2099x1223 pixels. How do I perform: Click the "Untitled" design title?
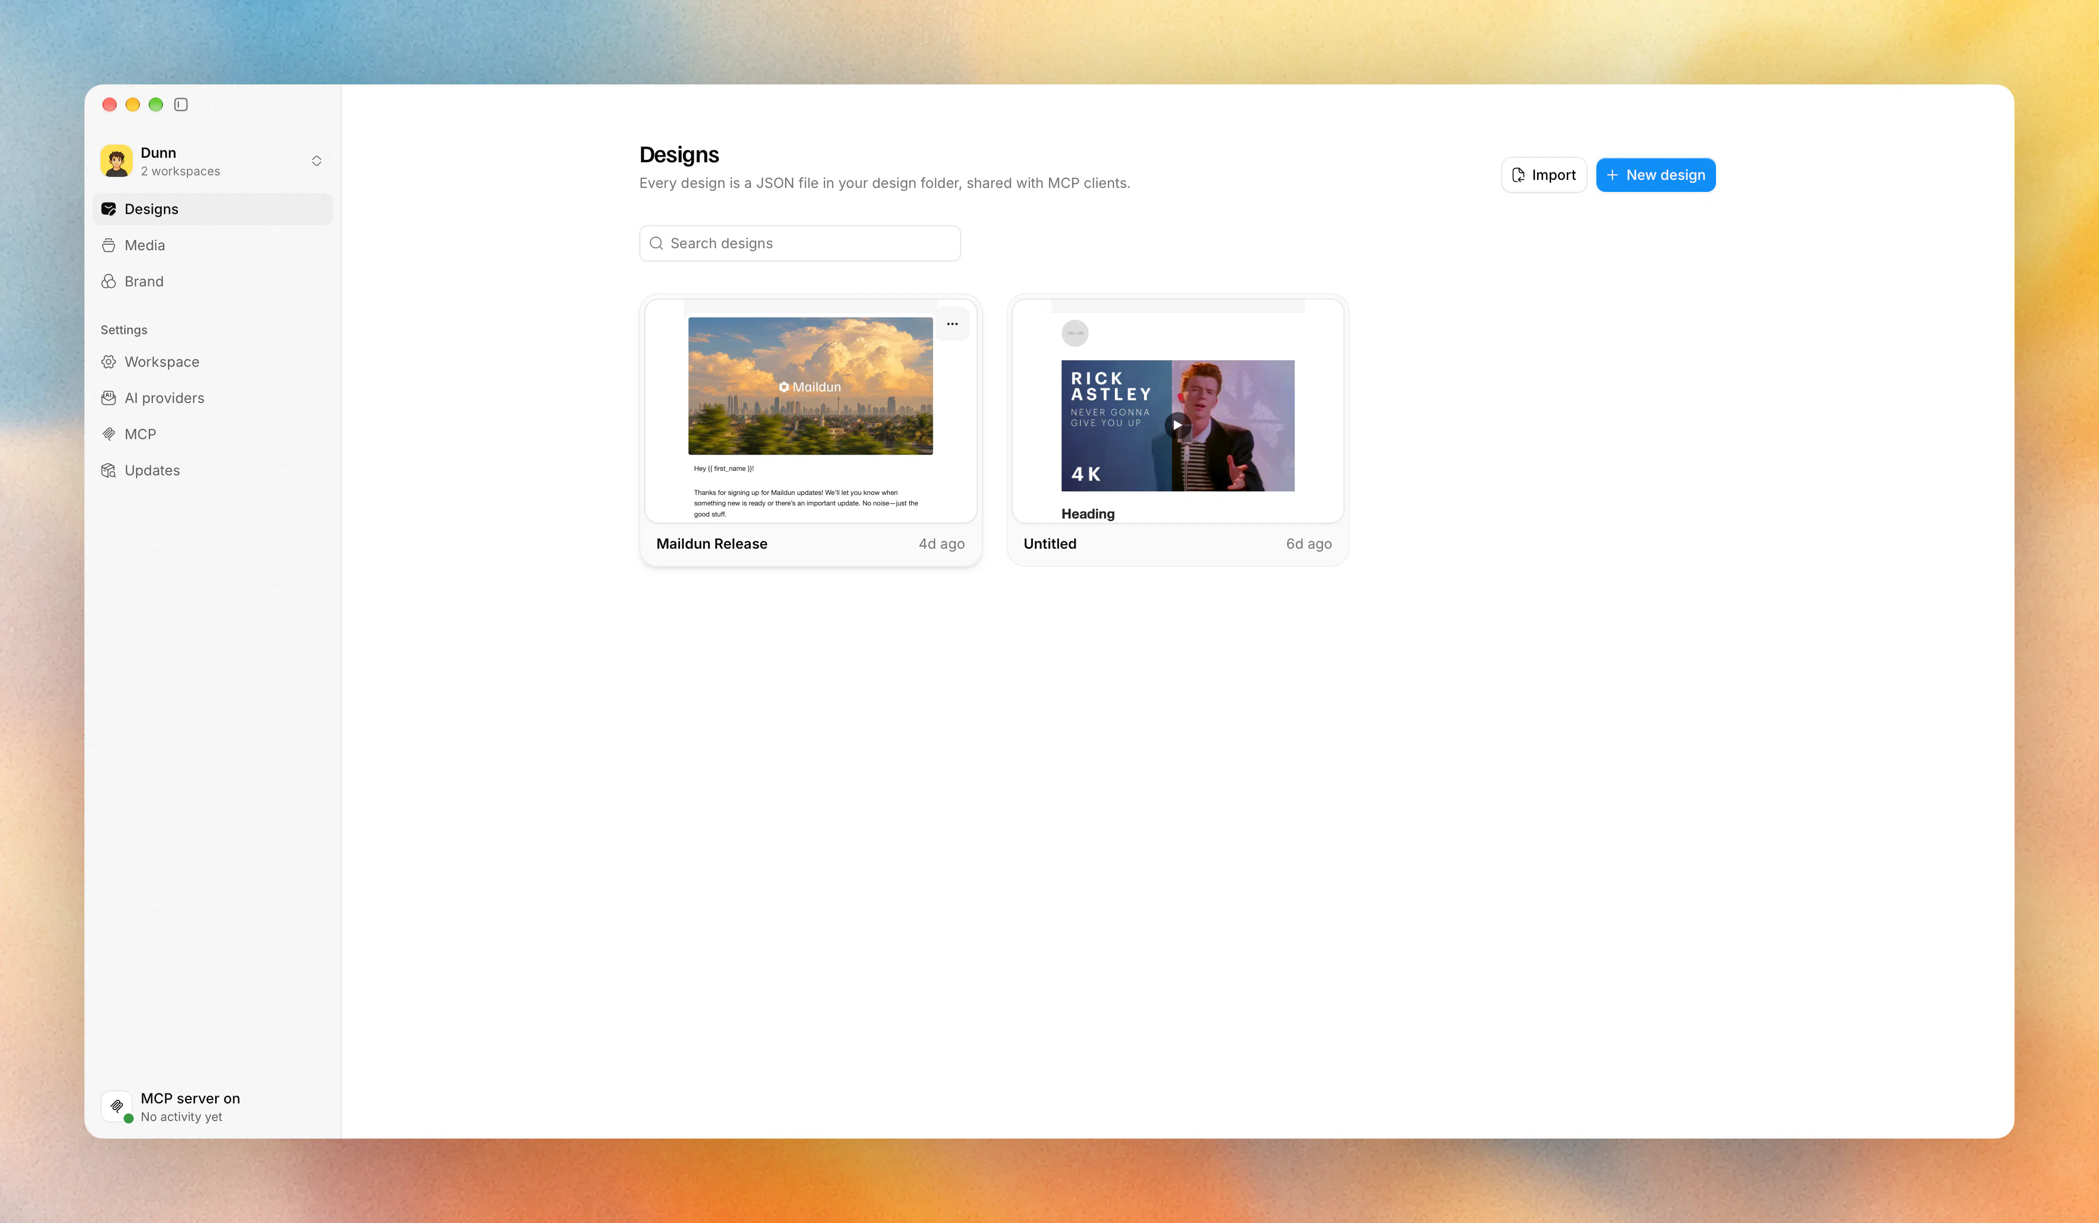tap(1049, 544)
